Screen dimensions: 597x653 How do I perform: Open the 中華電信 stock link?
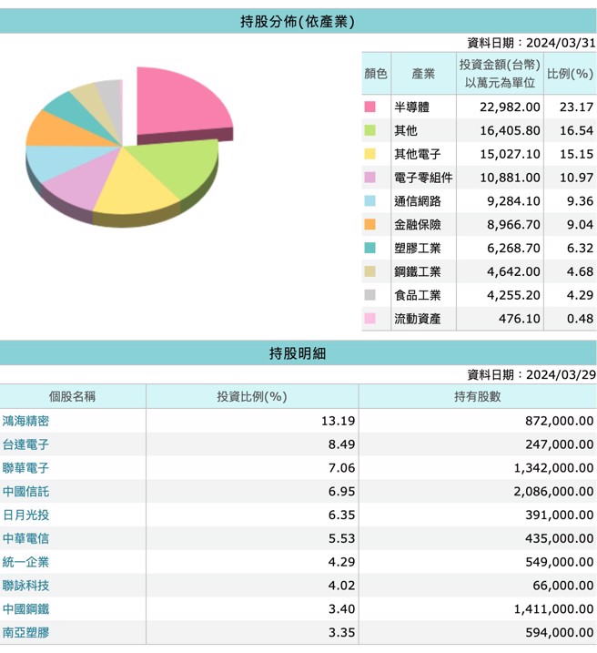tap(25, 538)
